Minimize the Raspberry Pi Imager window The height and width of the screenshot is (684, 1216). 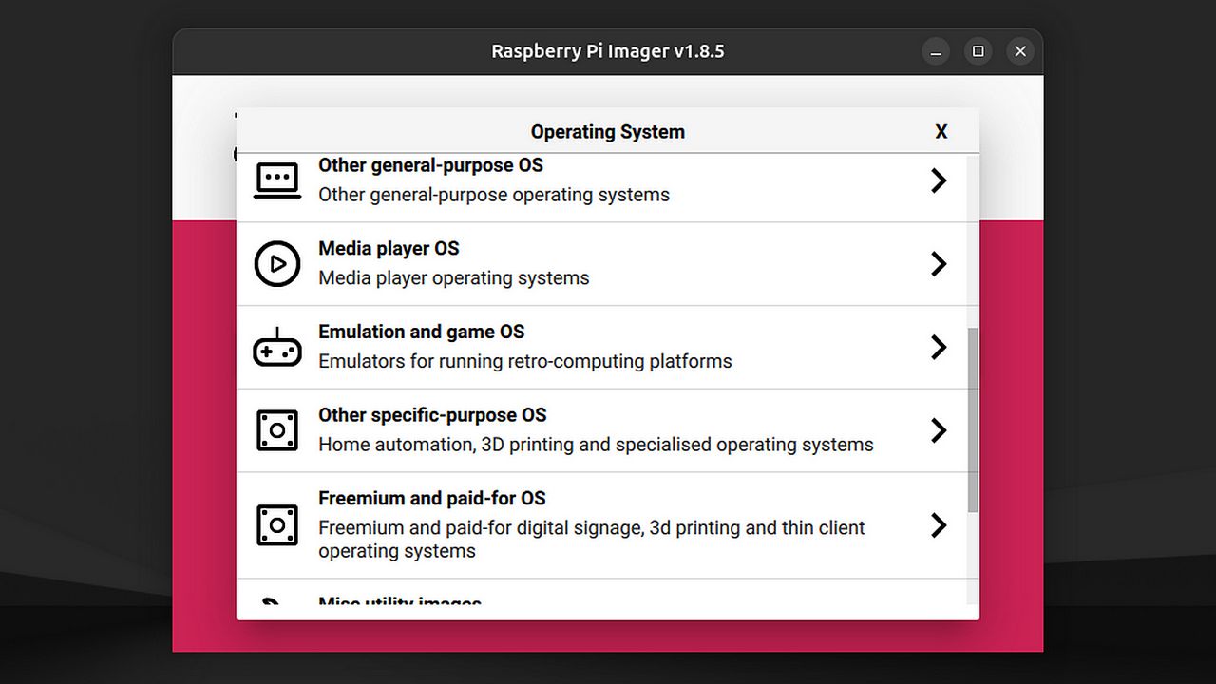pyautogui.click(x=936, y=51)
